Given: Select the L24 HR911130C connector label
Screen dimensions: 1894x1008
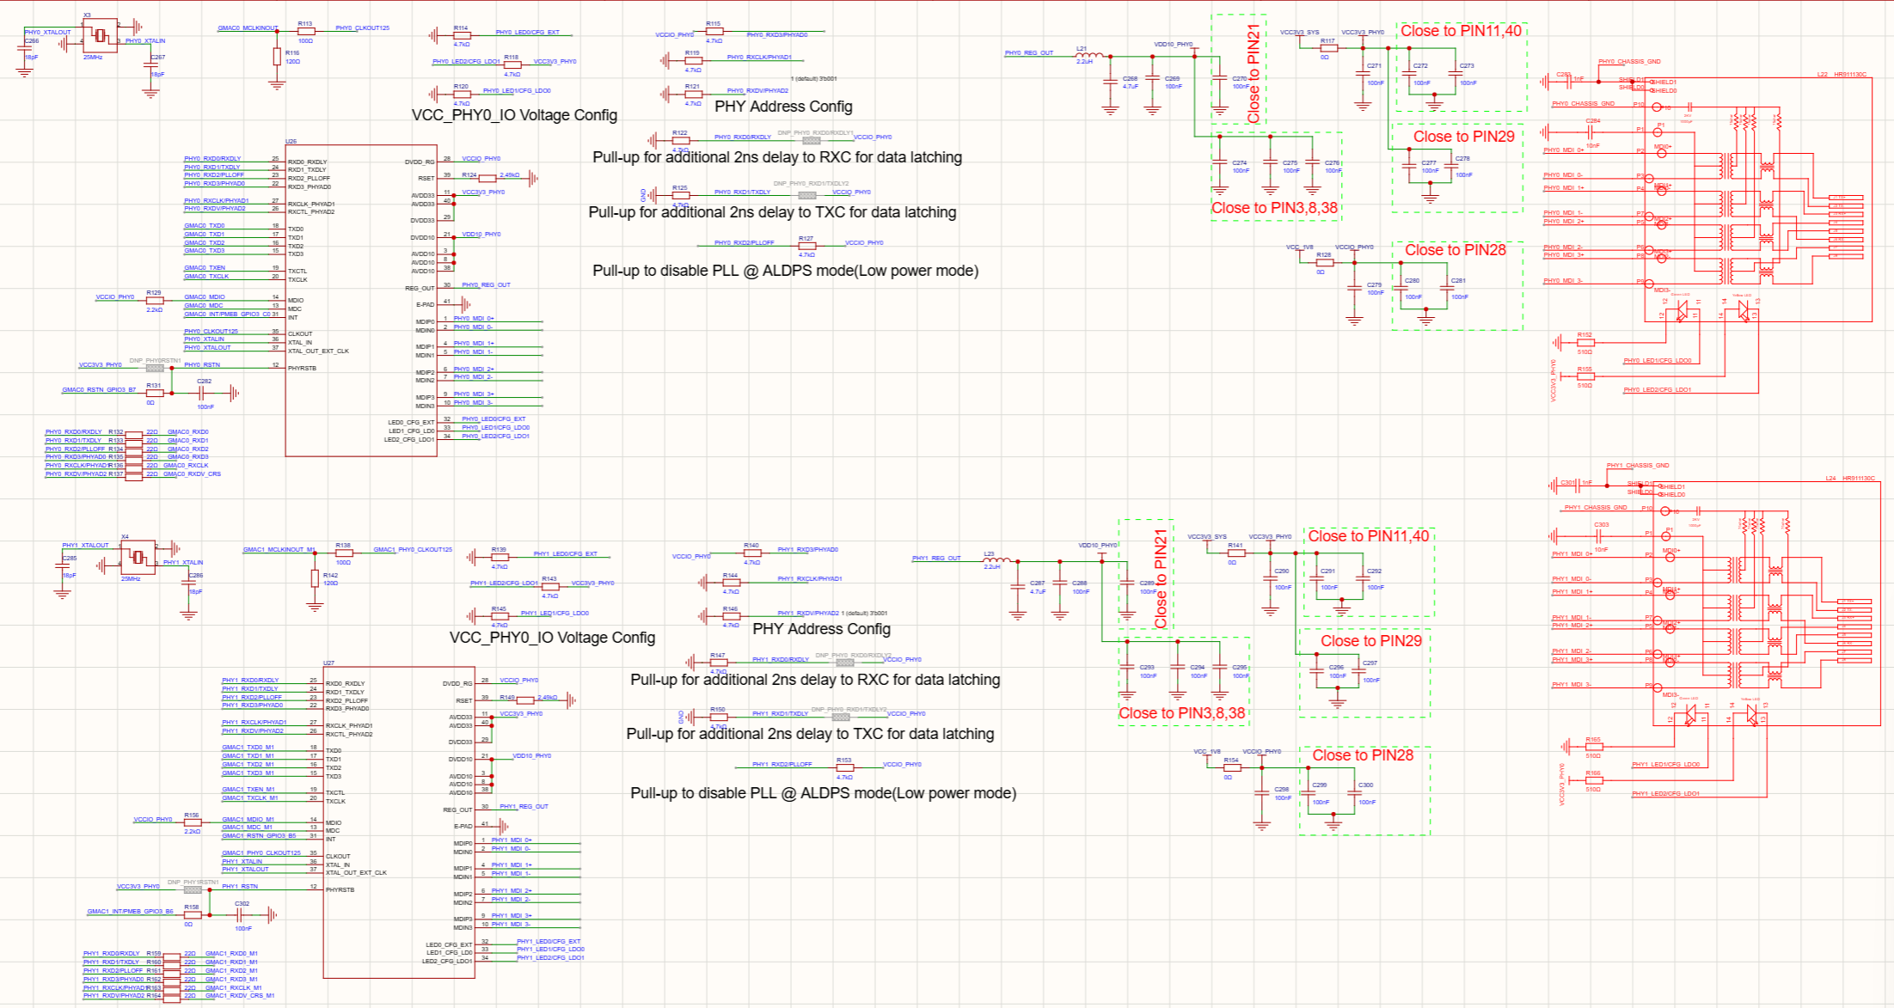Looking at the screenshot, I should pos(1850,479).
